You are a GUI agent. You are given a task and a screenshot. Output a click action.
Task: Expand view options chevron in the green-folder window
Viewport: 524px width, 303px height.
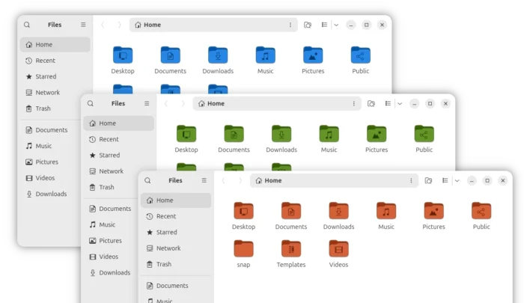(x=399, y=104)
